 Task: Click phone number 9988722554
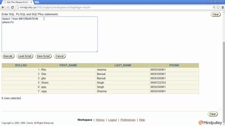tap(174, 83)
